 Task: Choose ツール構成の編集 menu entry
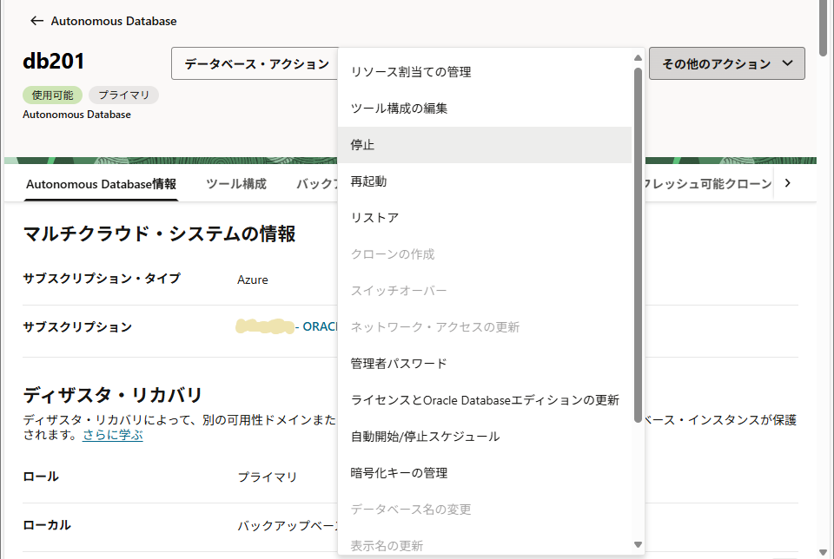(x=485, y=109)
